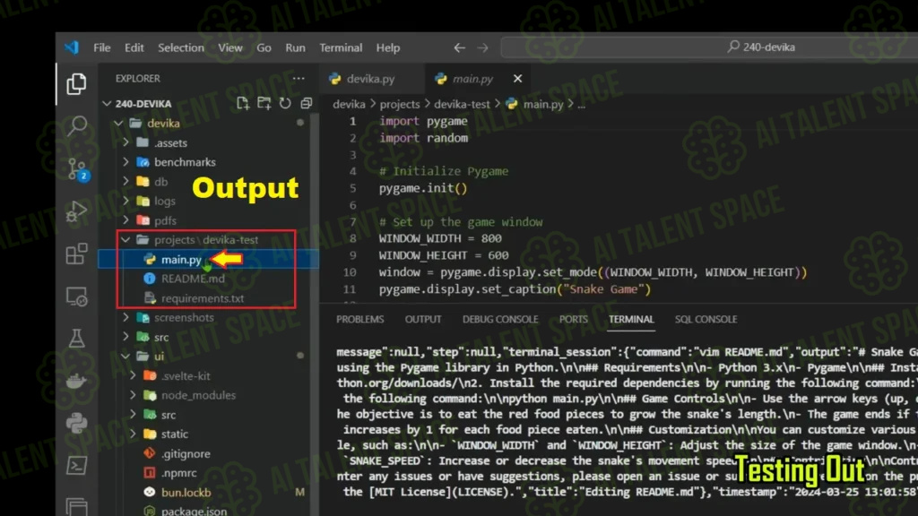
Task: Open the Go menu
Action: pos(264,47)
